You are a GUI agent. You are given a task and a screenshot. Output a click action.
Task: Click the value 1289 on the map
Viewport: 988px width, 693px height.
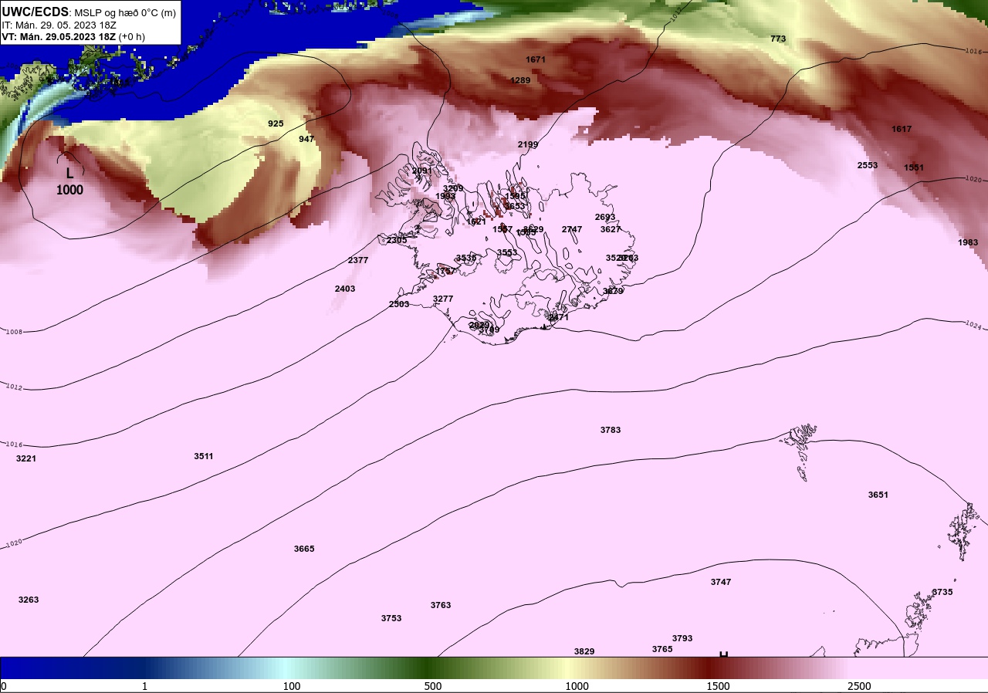point(520,80)
